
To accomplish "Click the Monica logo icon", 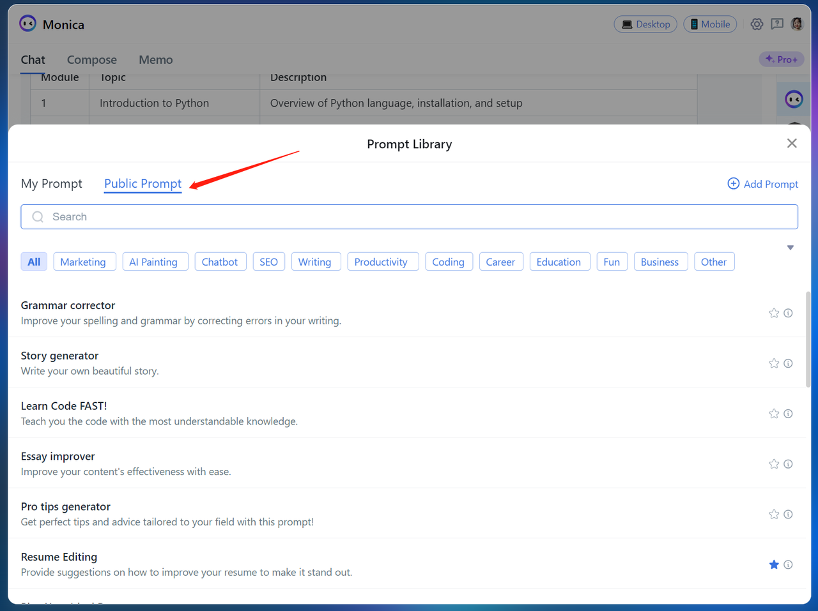I will (27, 24).
